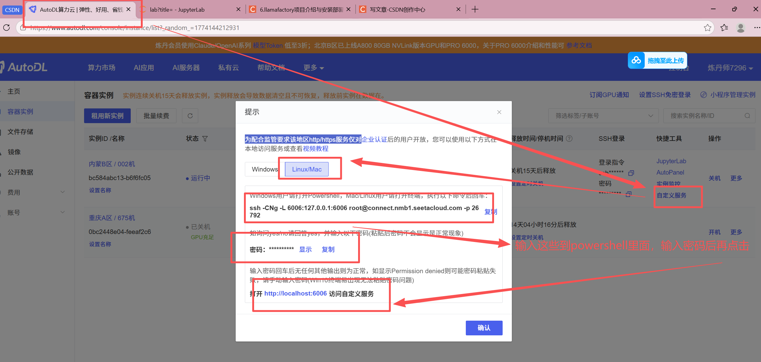Click the status column filter icon
761x362 pixels.
tap(205, 139)
